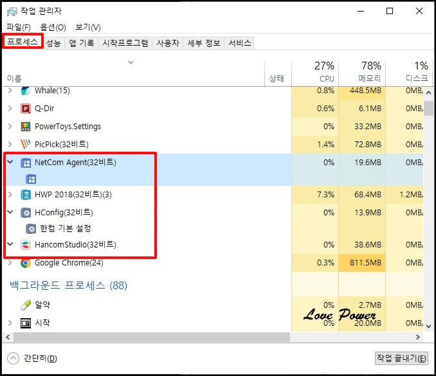The height and width of the screenshot is (376, 436).
Task: Sort by the 디스크 column header
Action: coord(409,73)
